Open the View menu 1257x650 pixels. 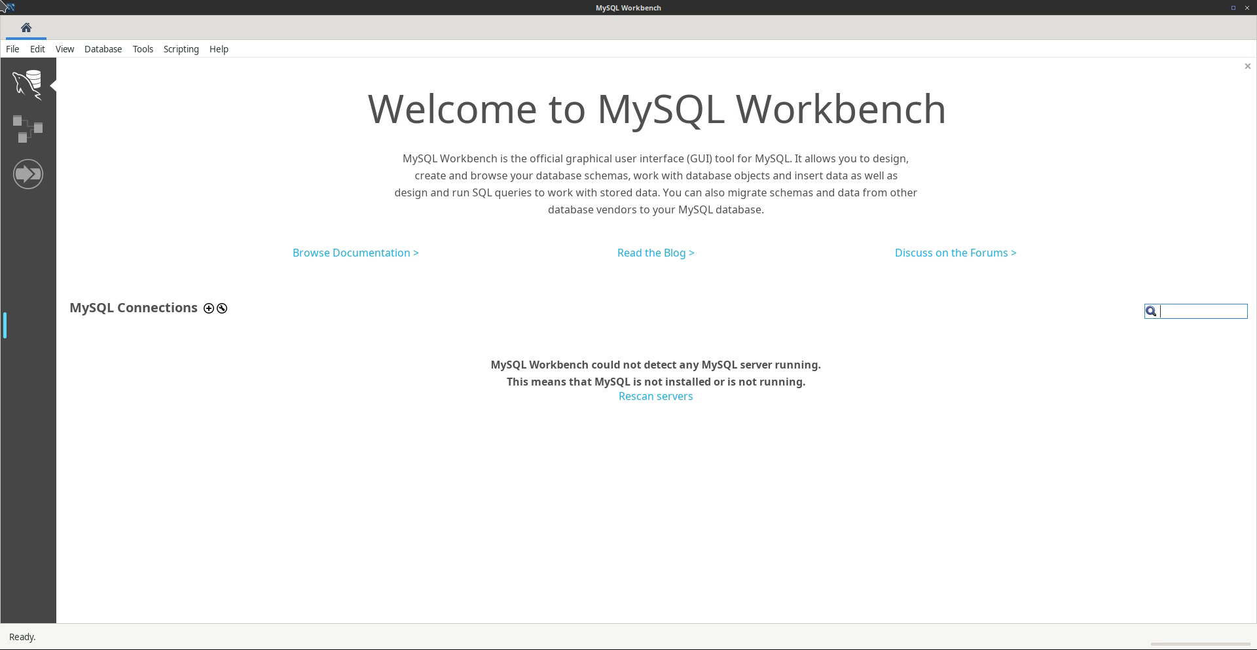(65, 49)
